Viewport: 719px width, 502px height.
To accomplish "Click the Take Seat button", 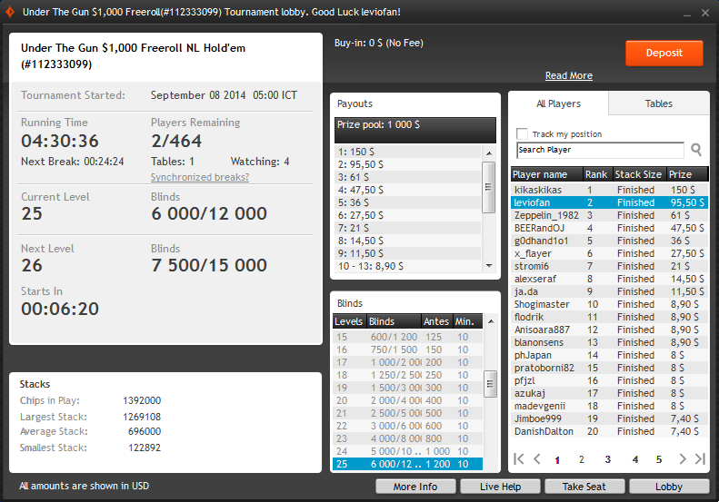I will tap(584, 487).
